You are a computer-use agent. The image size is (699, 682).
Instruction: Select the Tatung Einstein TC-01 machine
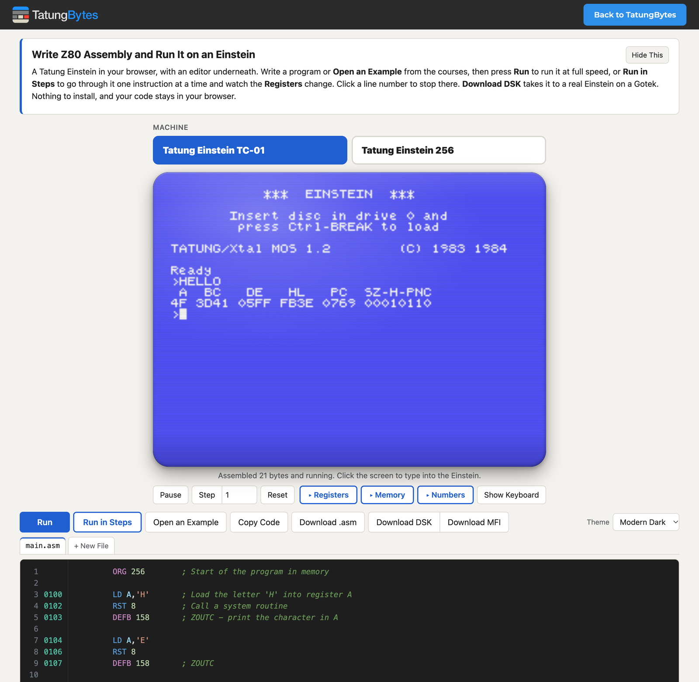click(250, 150)
